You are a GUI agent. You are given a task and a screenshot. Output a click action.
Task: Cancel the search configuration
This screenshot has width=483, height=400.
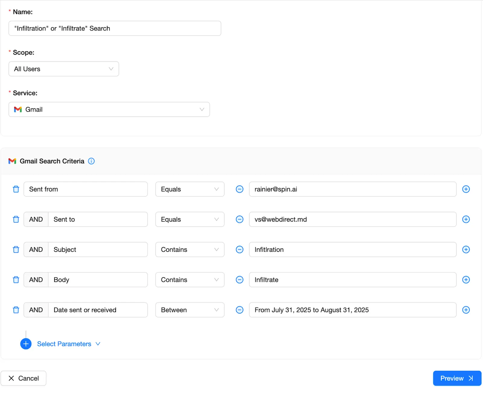[x=24, y=378]
